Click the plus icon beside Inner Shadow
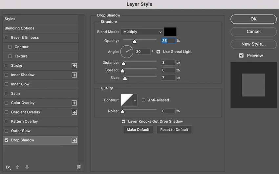The height and width of the screenshot is (174, 279). pos(74,75)
